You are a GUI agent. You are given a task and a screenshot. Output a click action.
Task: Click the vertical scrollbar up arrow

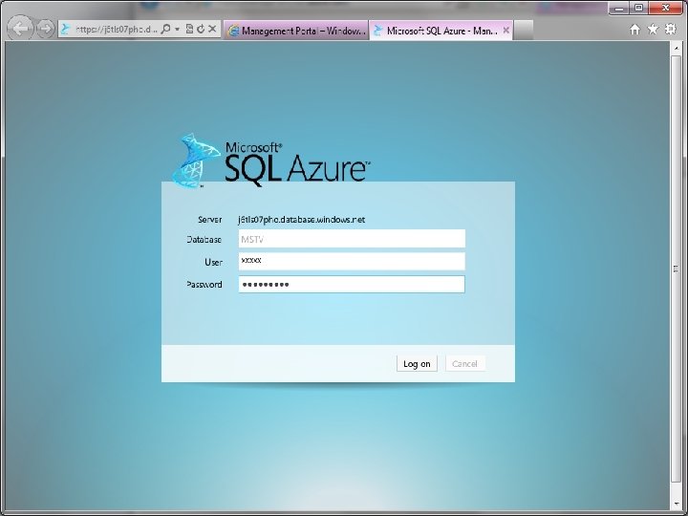click(677, 48)
